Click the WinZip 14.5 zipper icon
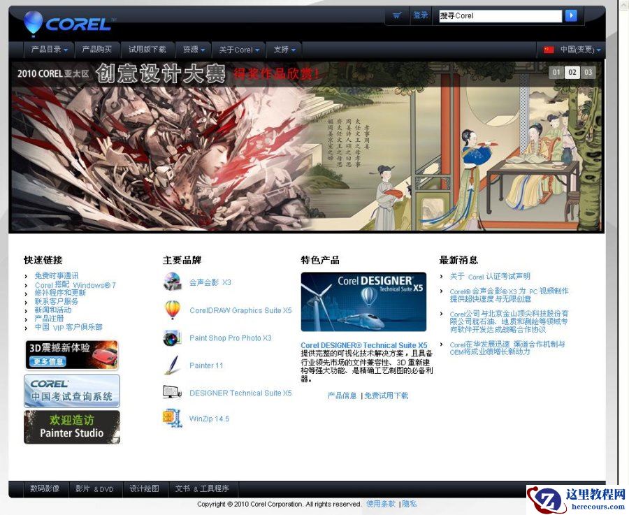629x515 pixels. (172, 418)
